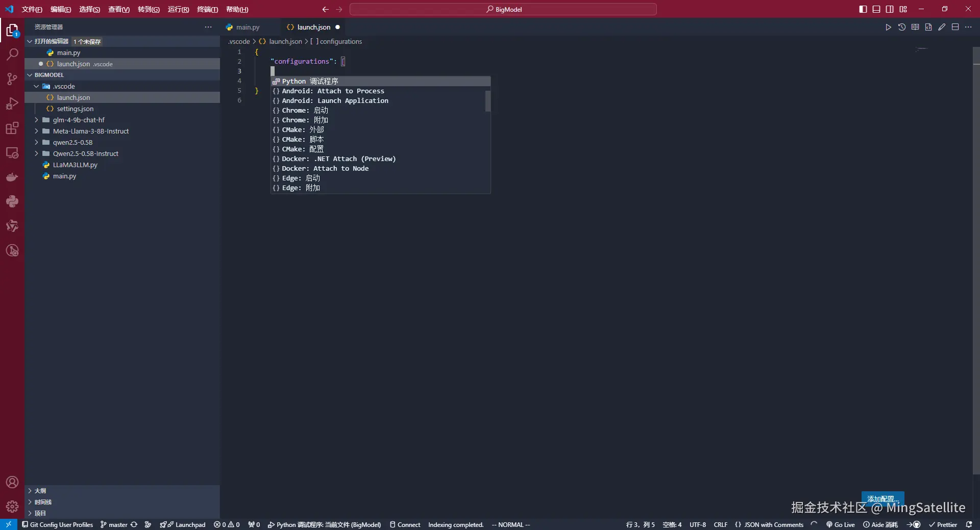Open the 选择(S) menu
Viewport: 980px width, 530px height.
click(x=89, y=9)
